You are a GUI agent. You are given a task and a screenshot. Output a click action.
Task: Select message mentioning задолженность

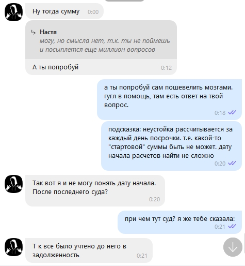tap(89, 250)
